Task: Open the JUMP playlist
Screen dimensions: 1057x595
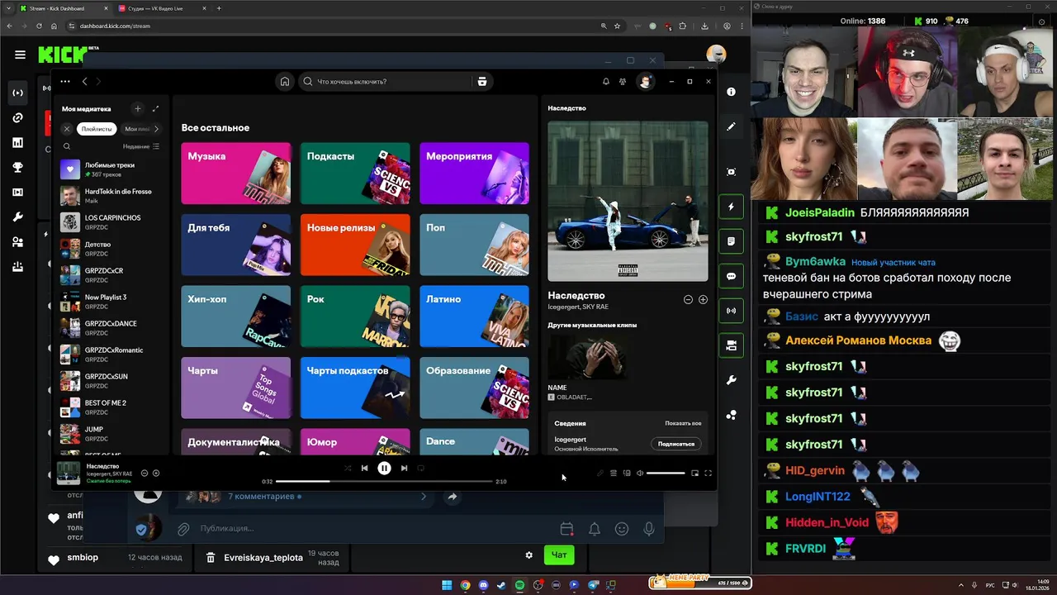Action: tap(111, 434)
